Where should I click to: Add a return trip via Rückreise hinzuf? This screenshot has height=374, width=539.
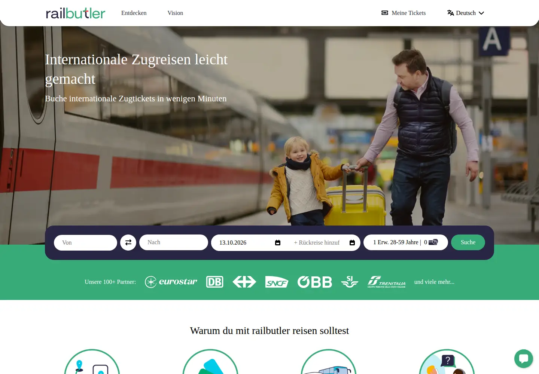click(x=317, y=243)
